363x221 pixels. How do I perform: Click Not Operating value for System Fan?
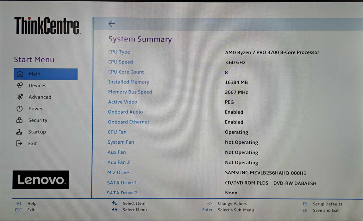tap(241, 142)
